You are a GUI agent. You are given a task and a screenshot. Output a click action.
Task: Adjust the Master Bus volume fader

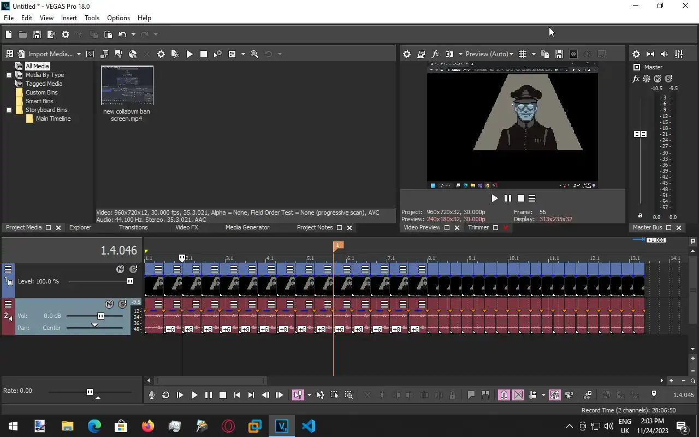(640, 134)
